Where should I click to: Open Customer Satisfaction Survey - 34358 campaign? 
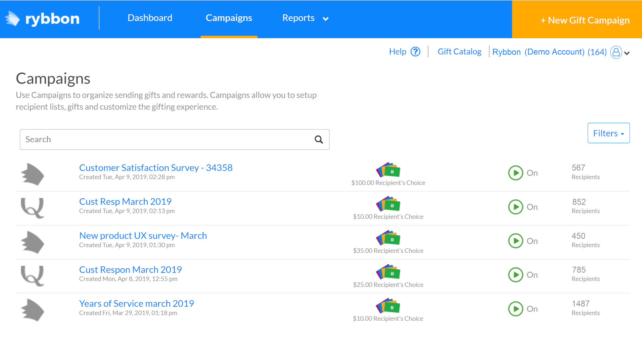click(156, 168)
